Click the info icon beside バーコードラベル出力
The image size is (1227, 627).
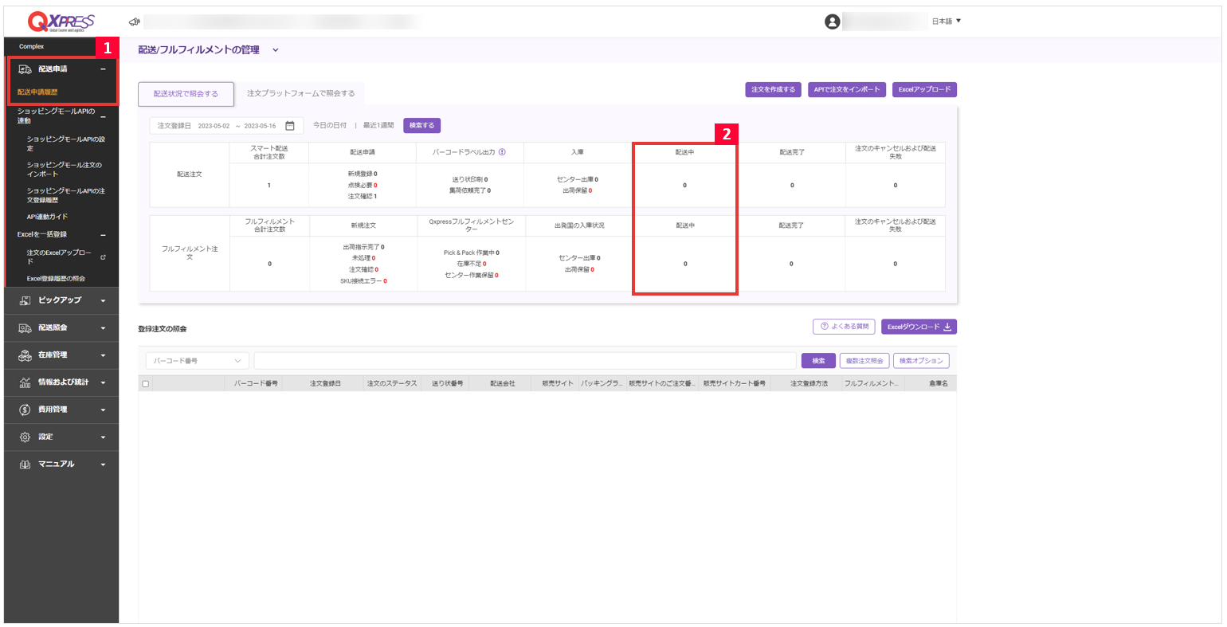(x=502, y=151)
